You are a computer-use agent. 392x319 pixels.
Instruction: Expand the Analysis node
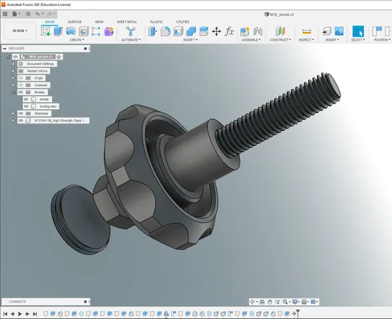pos(13,85)
